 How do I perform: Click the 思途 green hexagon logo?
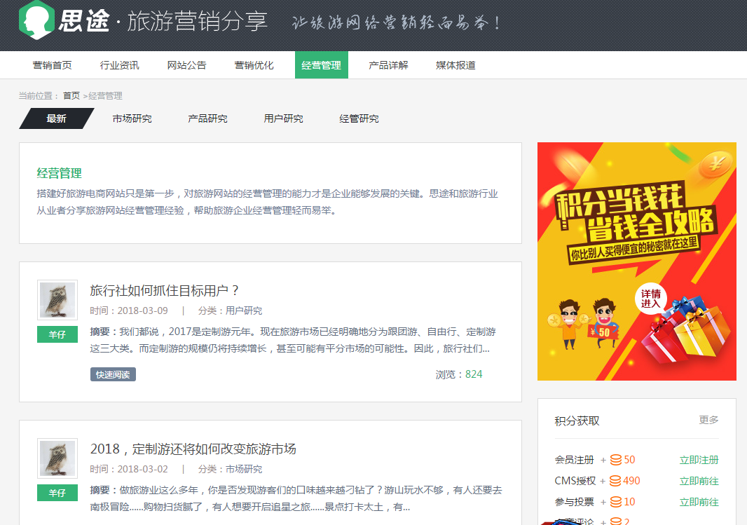point(36,20)
